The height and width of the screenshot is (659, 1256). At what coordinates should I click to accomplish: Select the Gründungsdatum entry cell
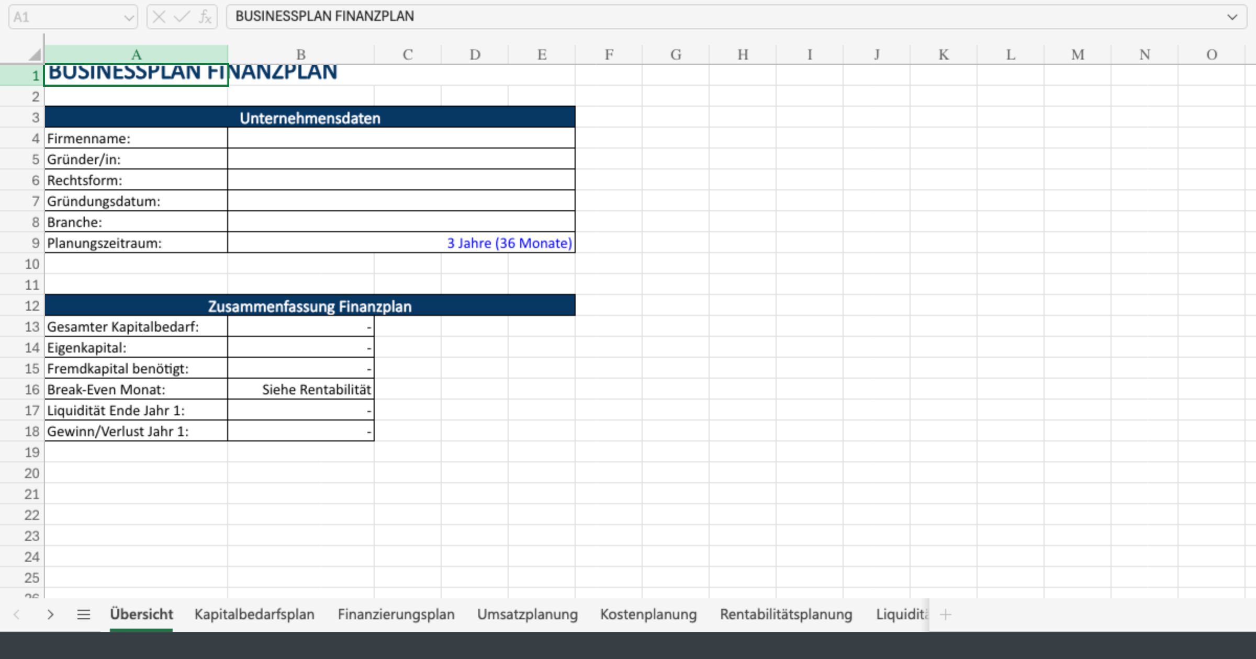(401, 200)
